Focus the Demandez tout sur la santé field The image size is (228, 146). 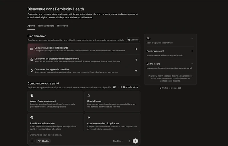click(84, 135)
